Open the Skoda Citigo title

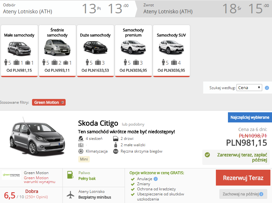point(98,123)
